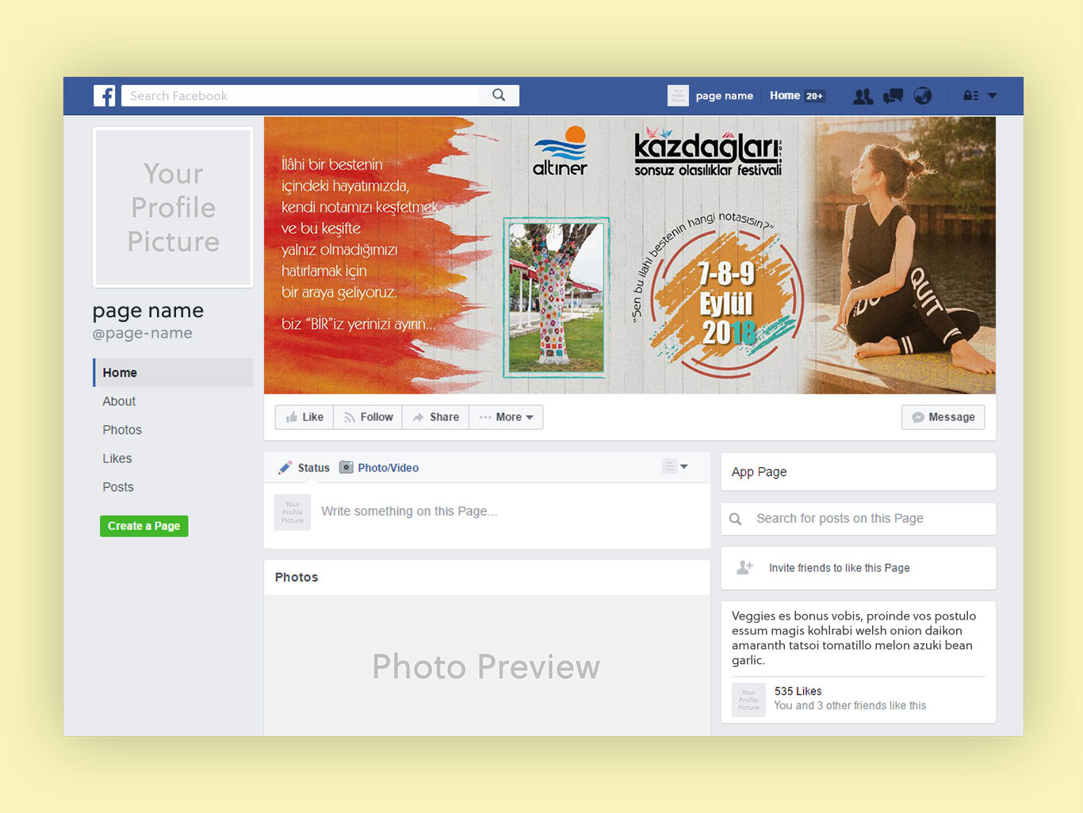
Task: Click the @page-name username
Action: 143,333
